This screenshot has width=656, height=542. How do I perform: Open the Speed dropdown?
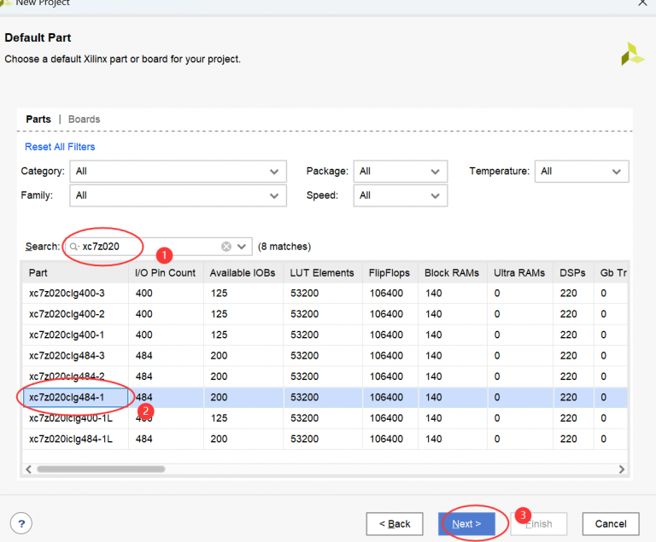point(400,195)
